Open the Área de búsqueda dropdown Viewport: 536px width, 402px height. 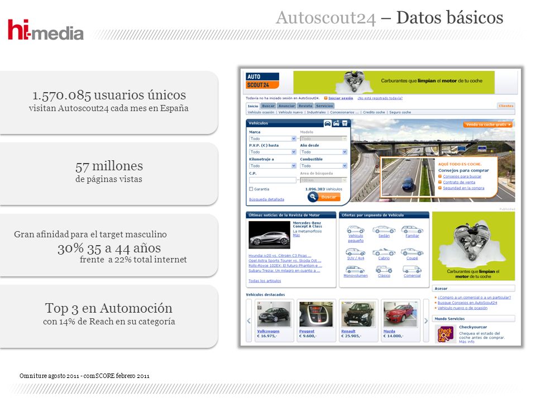click(x=324, y=180)
